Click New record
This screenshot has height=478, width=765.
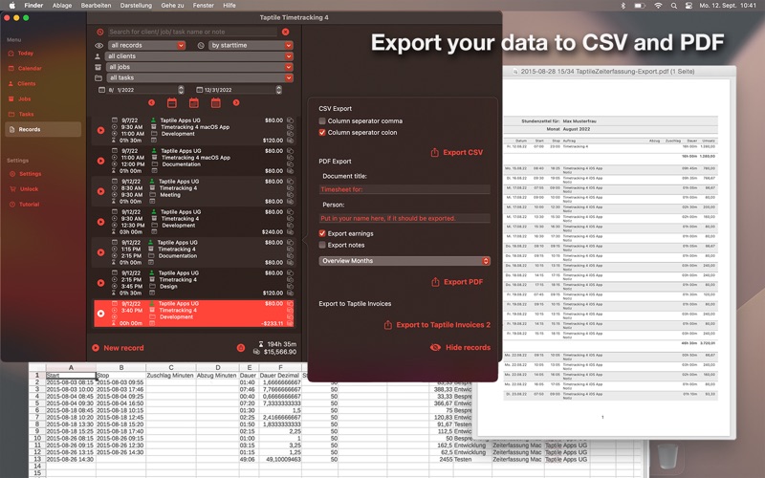(123, 348)
